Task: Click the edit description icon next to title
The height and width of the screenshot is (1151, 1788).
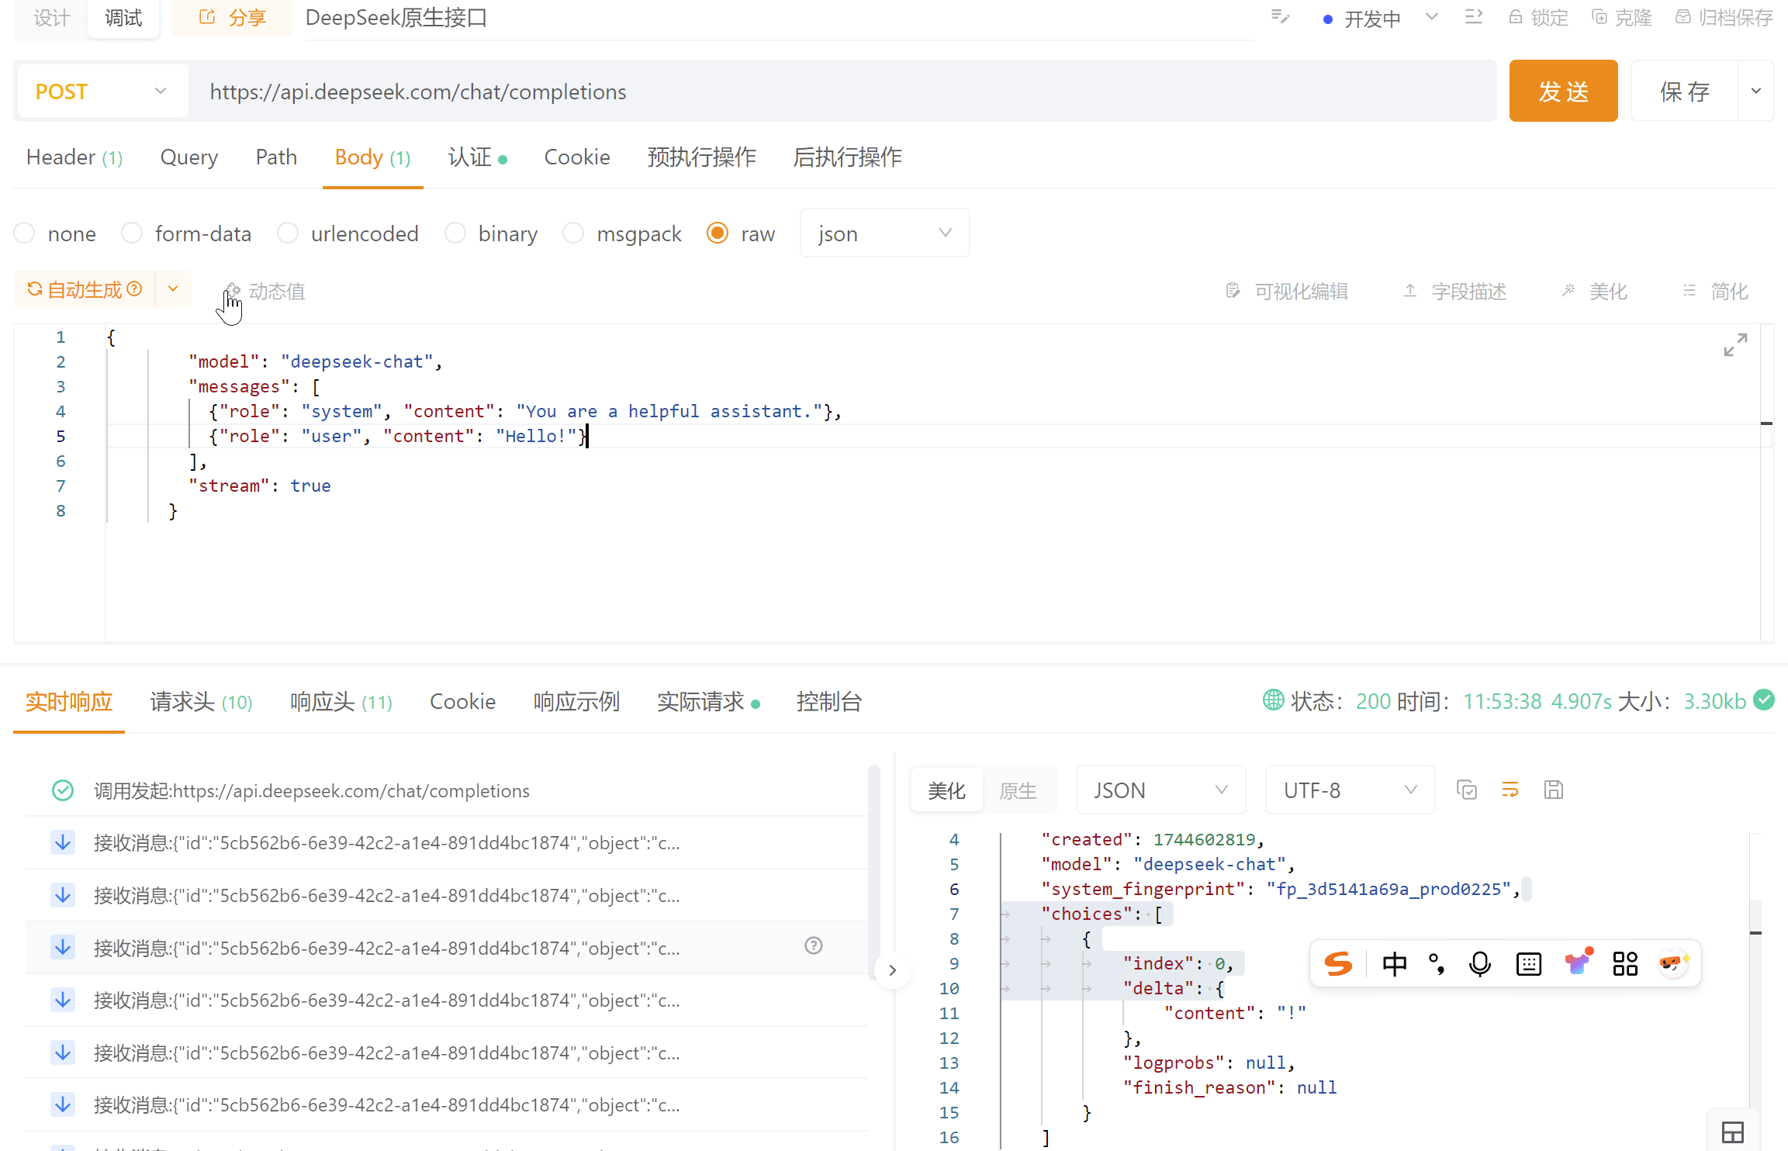Action: point(1280,17)
